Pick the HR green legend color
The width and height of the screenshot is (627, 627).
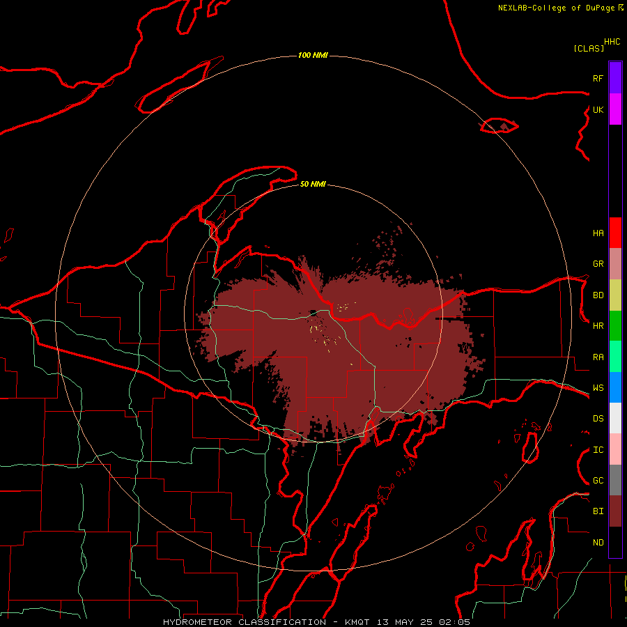pos(615,325)
